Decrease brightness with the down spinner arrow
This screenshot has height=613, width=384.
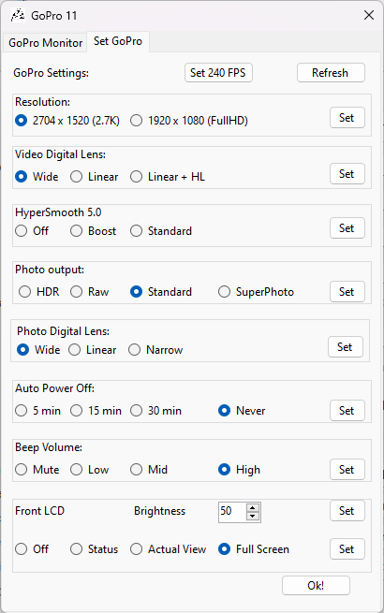[x=253, y=517]
